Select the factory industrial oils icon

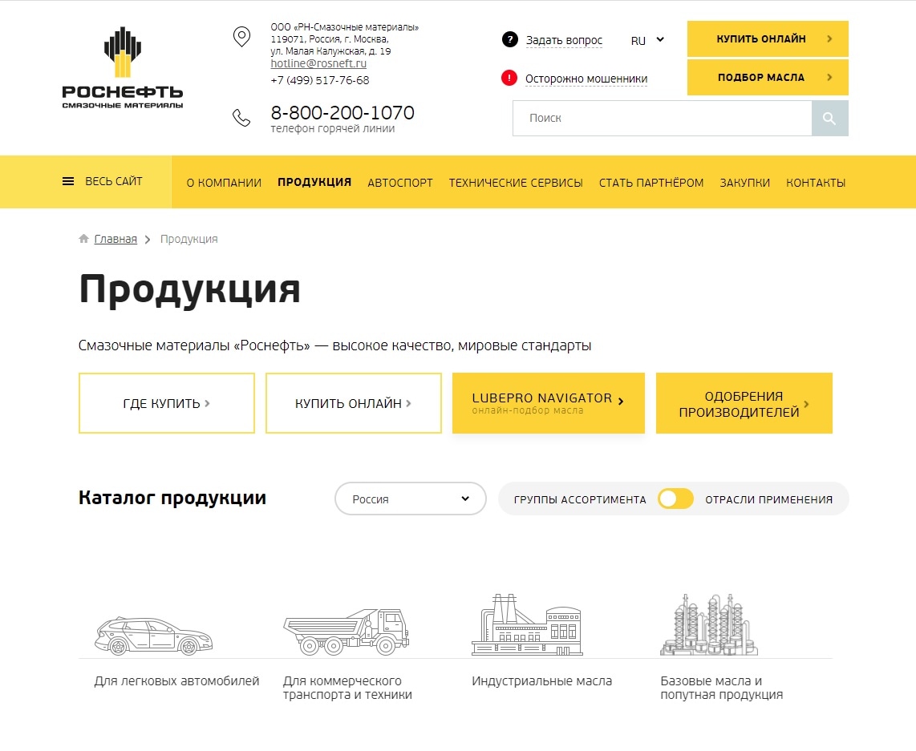[x=527, y=624]
